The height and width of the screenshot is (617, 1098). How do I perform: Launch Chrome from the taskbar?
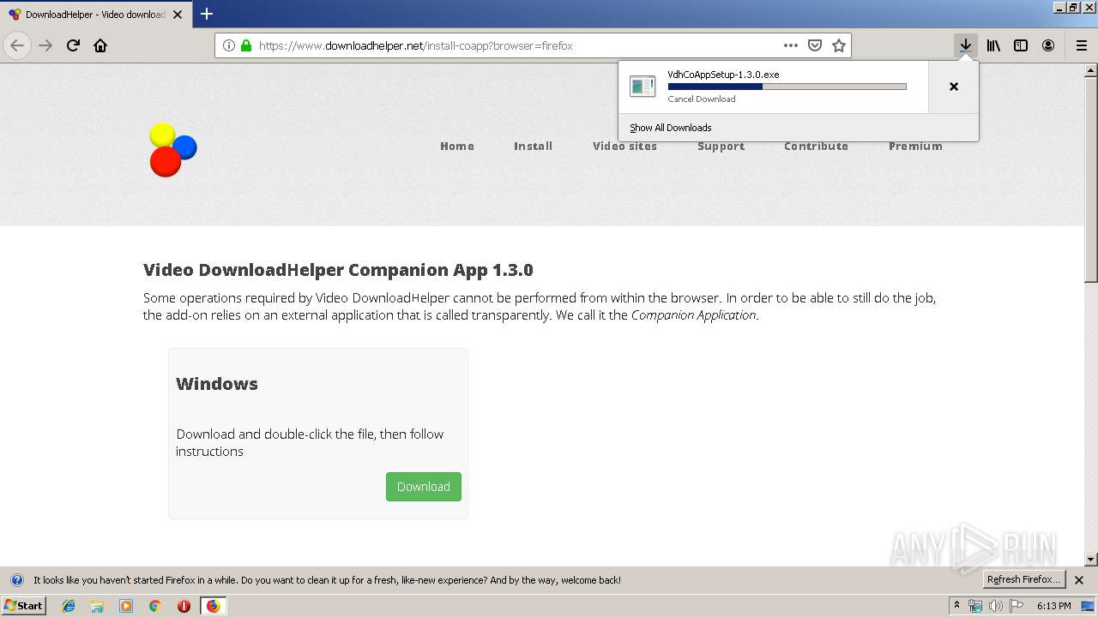[x=155, y=606]
